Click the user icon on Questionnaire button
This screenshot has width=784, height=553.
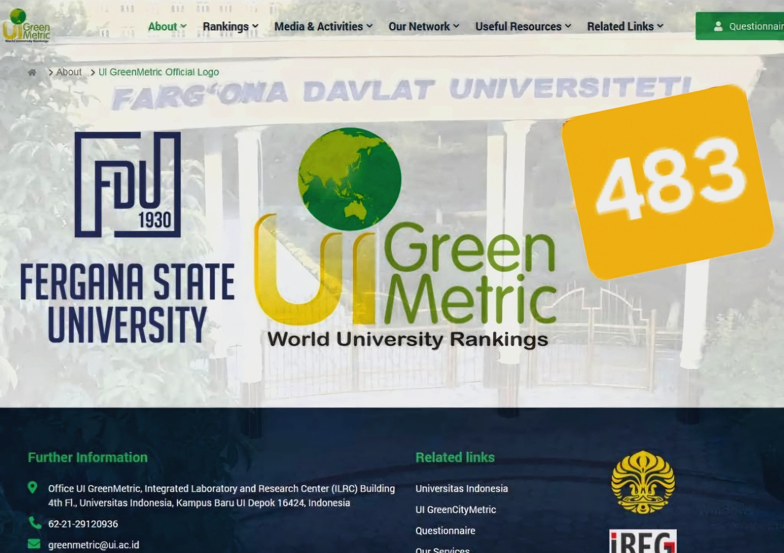point(718,26)
